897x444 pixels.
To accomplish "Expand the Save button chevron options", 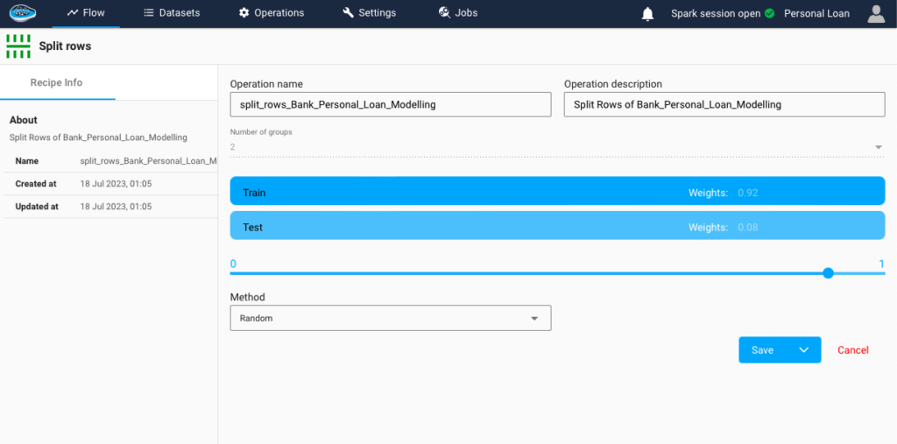I will pos(803,350).
